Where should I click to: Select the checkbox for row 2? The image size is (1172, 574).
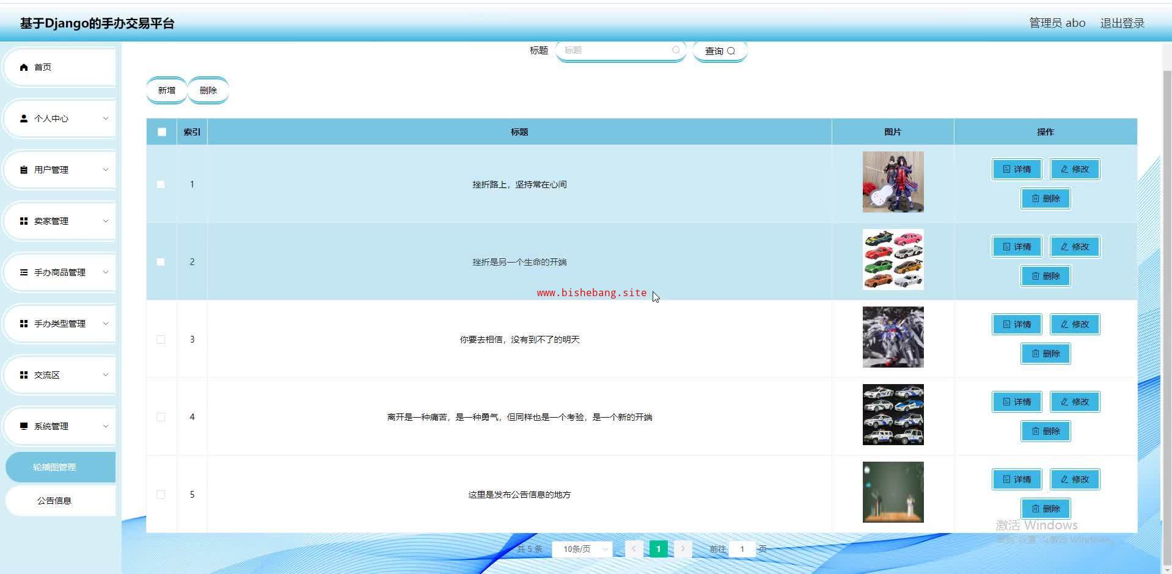(x=161, y=262)
